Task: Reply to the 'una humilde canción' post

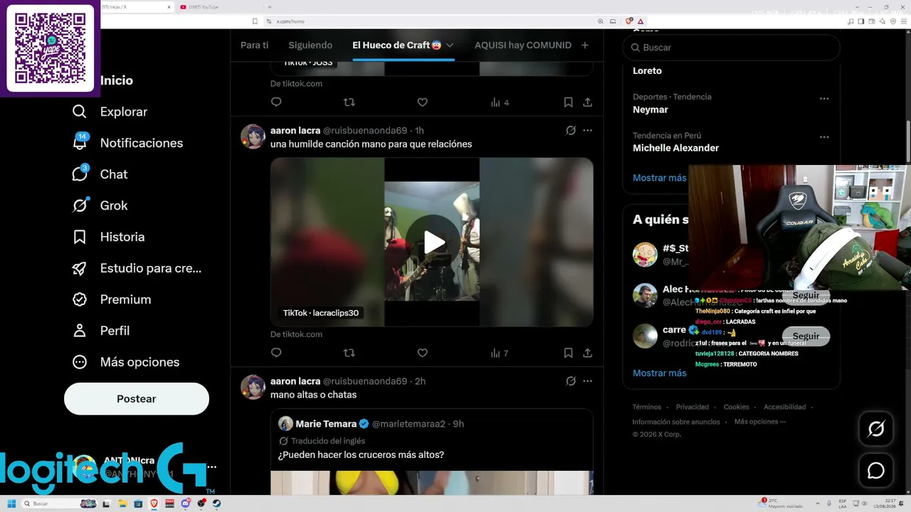Action: (x=276, y=353)
